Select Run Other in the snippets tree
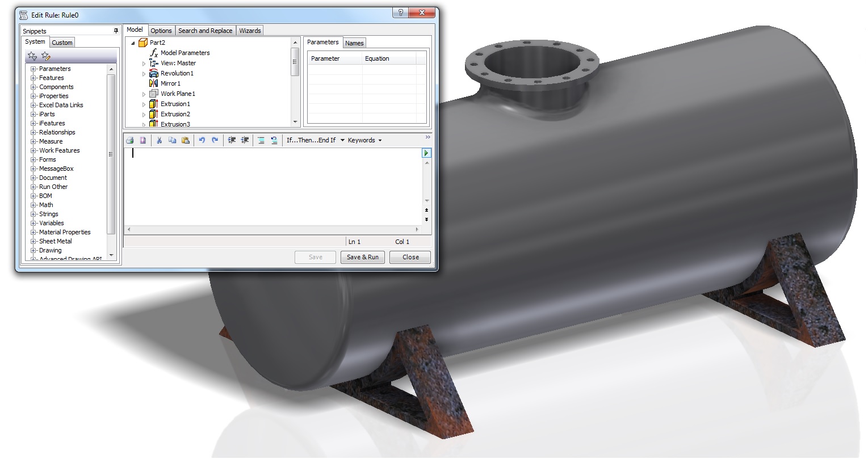868x459 pixels. pyautogui.click(x=53, y=187)
